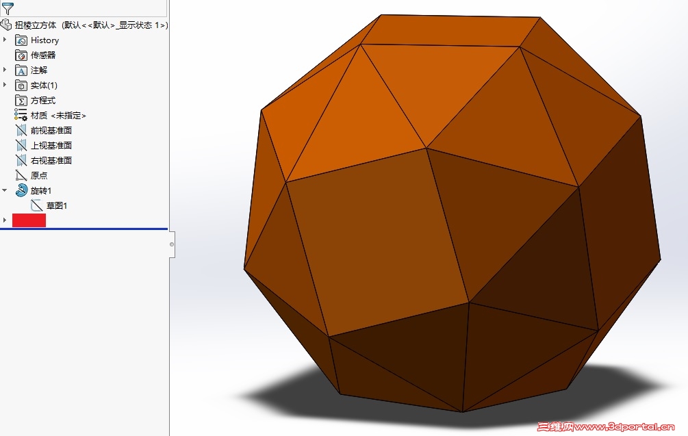Screen dimensions: 688x436
Task: Select the 上视基准面 text label
Action: pos(51,145)
